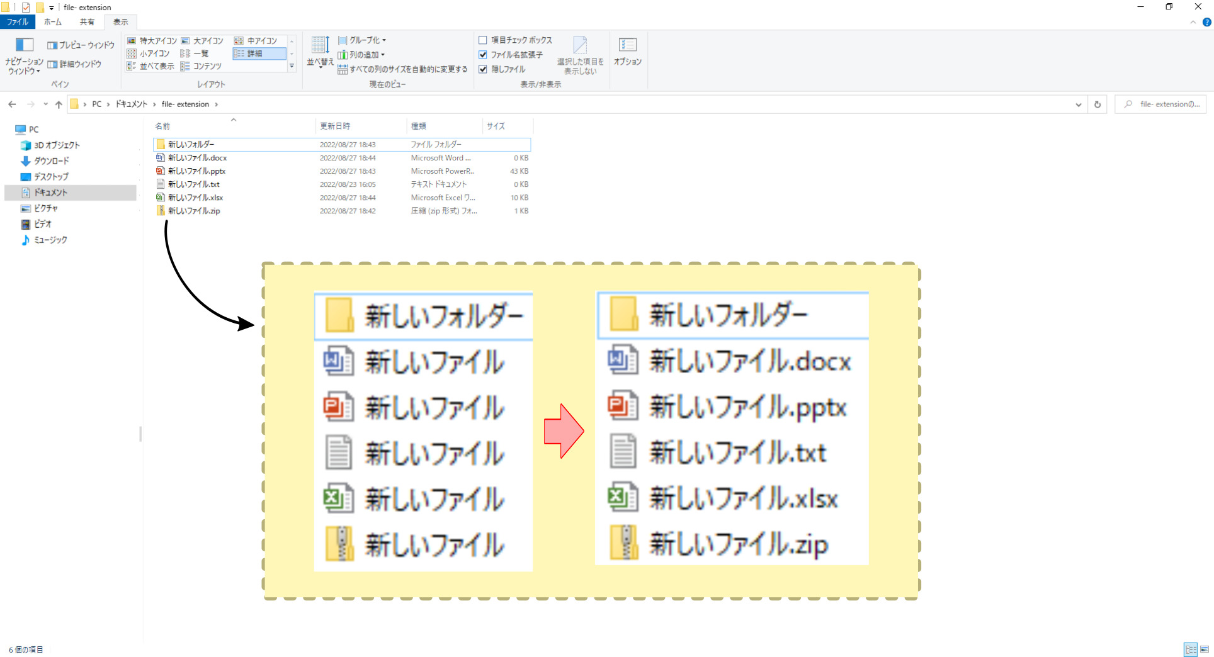Image resolution: width=1214 pixels, height=657 pixels.
Task: Click the Up directory arrow icon
Action: point(59,104)
